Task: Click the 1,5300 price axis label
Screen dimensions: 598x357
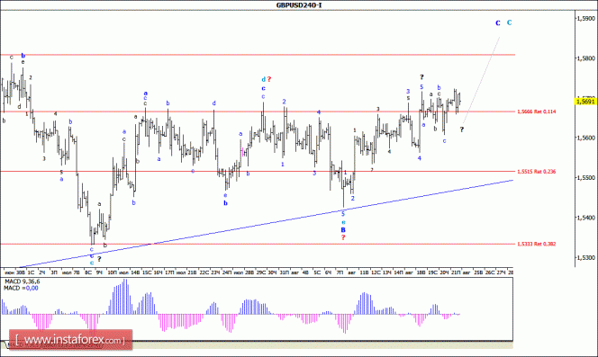Action: 586,257
